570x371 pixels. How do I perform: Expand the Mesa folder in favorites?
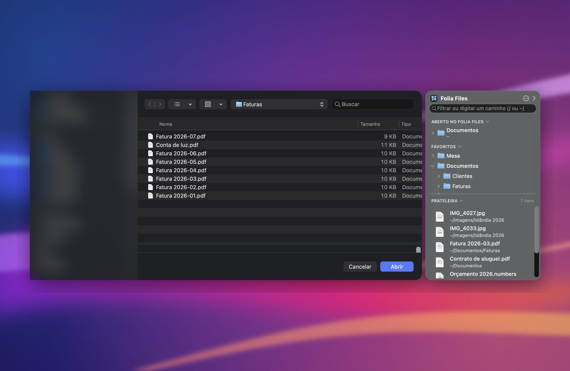[433, 156]
